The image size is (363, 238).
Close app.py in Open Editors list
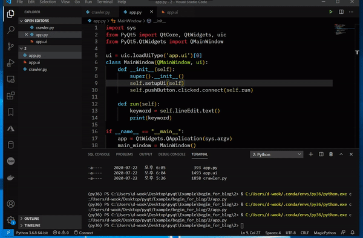pos(26,35)
